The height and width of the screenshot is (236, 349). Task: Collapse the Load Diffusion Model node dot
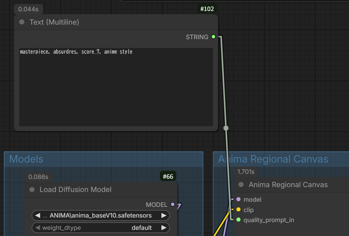(x=32, y=190)
